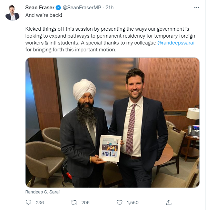206x210 pixels.
Task: Click the desk phone in the photo
Action: [194, 130]
